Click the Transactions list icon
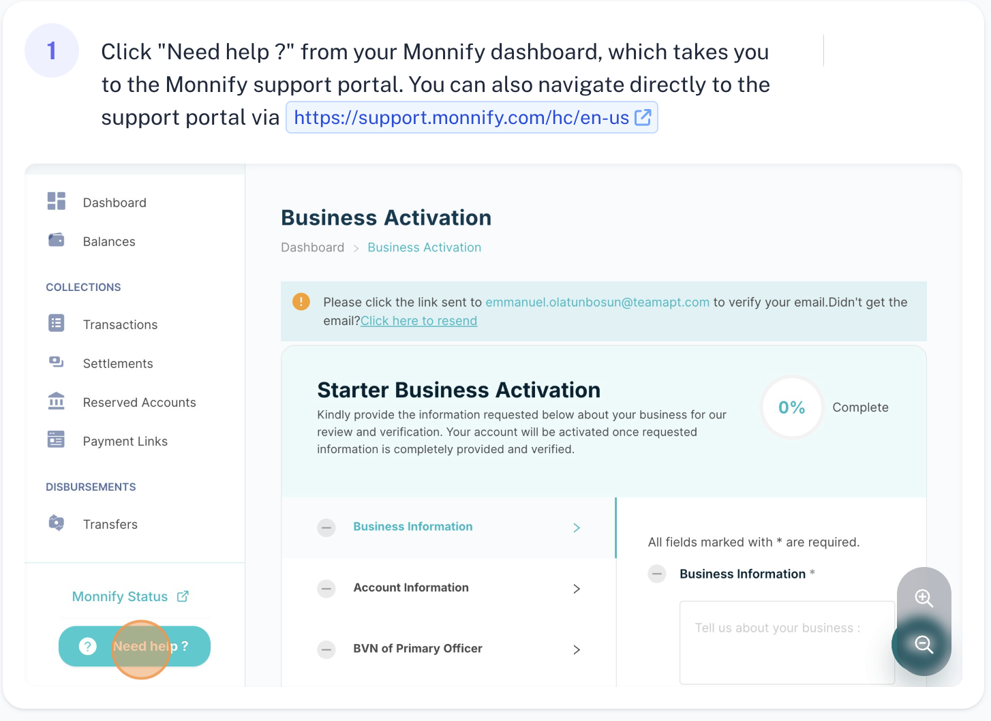 57,323
